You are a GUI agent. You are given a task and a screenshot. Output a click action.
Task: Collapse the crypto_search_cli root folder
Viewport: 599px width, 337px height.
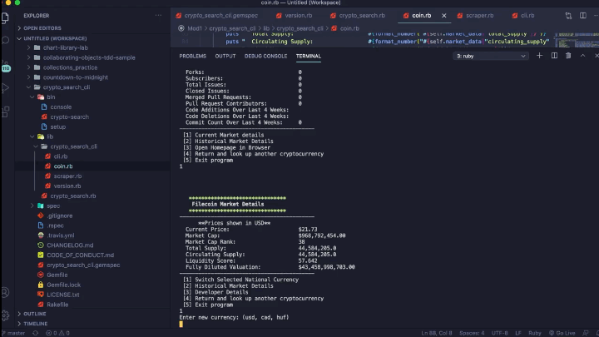(x=67, y=87)
